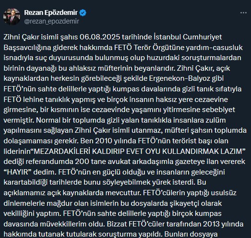Click "FETÖ Terör Örgütüne" in the tweet
The width and height of the screenshot is (251, 238).
coord(149,48)
